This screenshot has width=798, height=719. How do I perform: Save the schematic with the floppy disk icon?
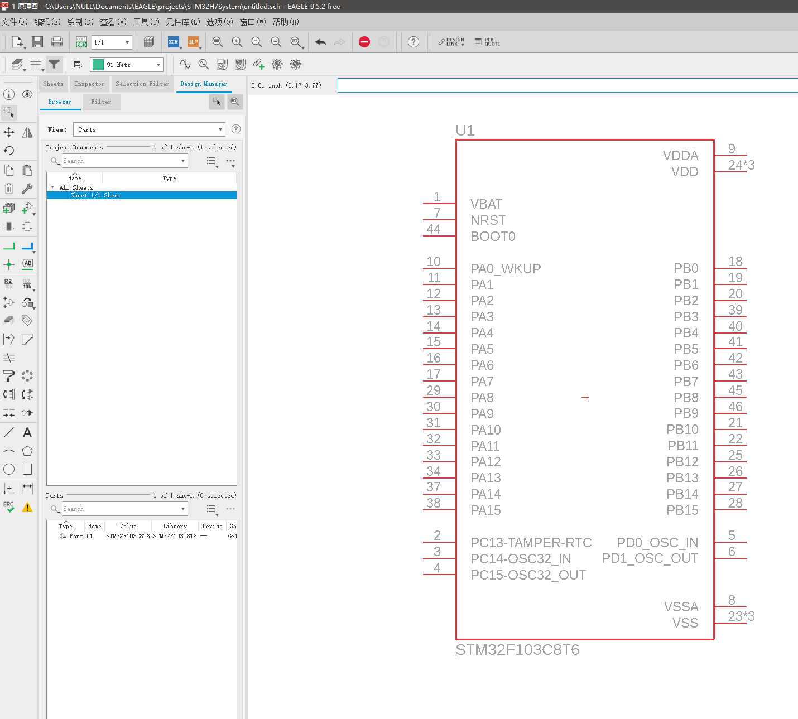(x=37, y=42)
